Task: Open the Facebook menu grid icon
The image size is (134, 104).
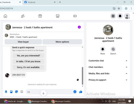Action: [x=113, y=16]
